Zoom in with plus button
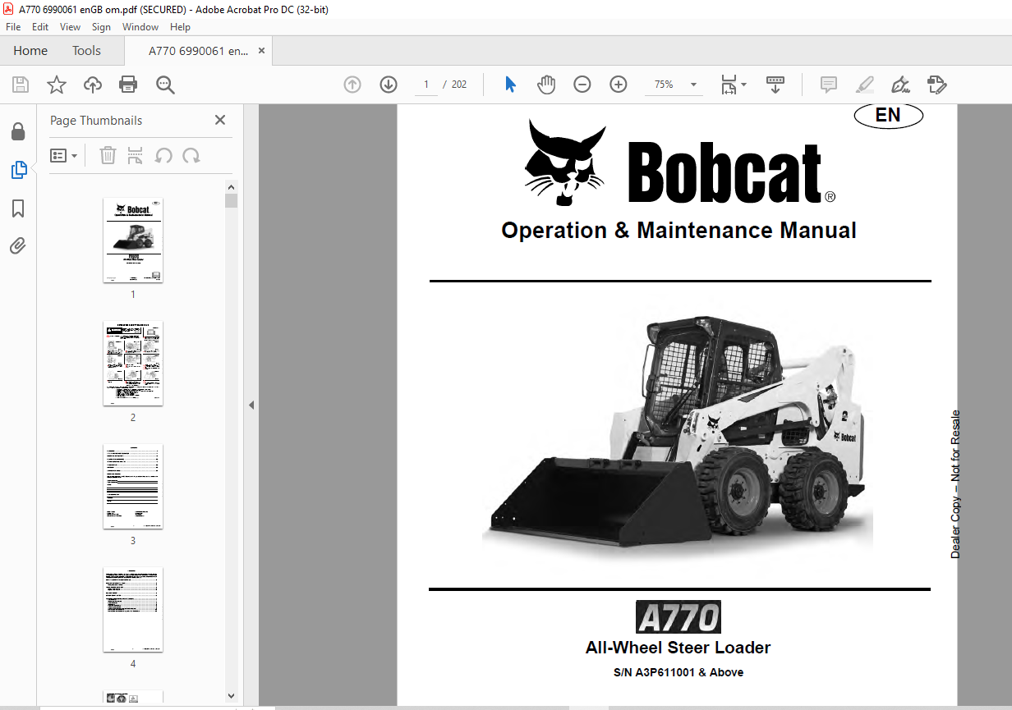The image size is (1012, 710). [619, 85]
